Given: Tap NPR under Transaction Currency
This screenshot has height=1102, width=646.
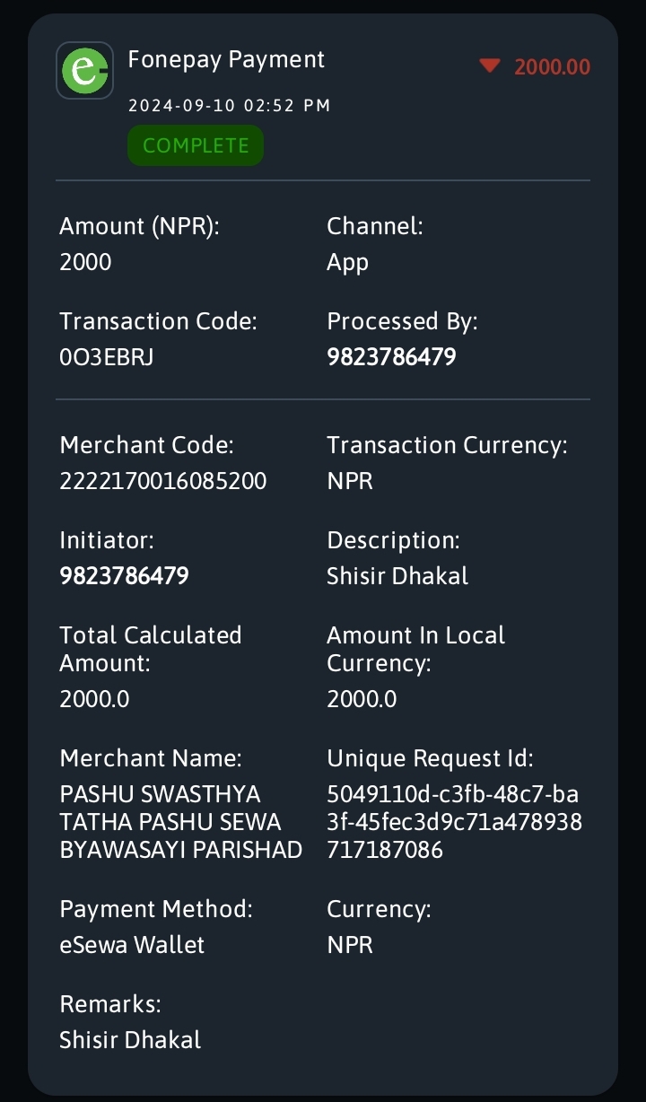Looking at the screenshot, I should click(x=350, y=481).
